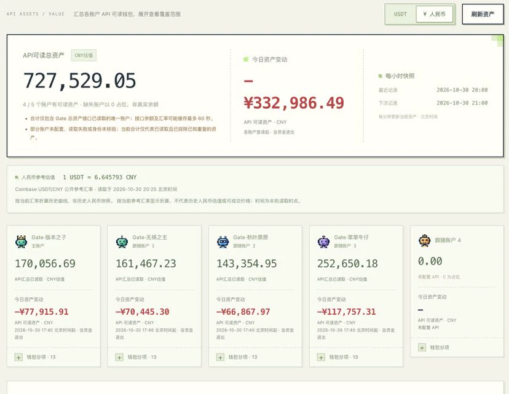Click the orange avatar of 跟随账户 4
Viewport: 509px width, 394px height.
[x=425, y=240]
